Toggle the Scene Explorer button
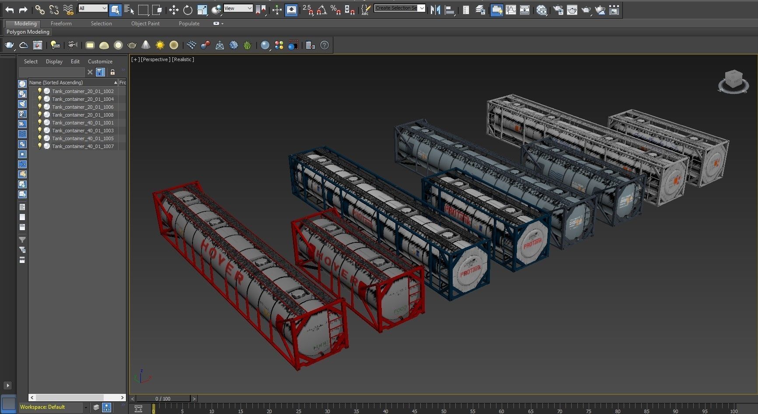758x414 pixels. click(x=466, y=10)
